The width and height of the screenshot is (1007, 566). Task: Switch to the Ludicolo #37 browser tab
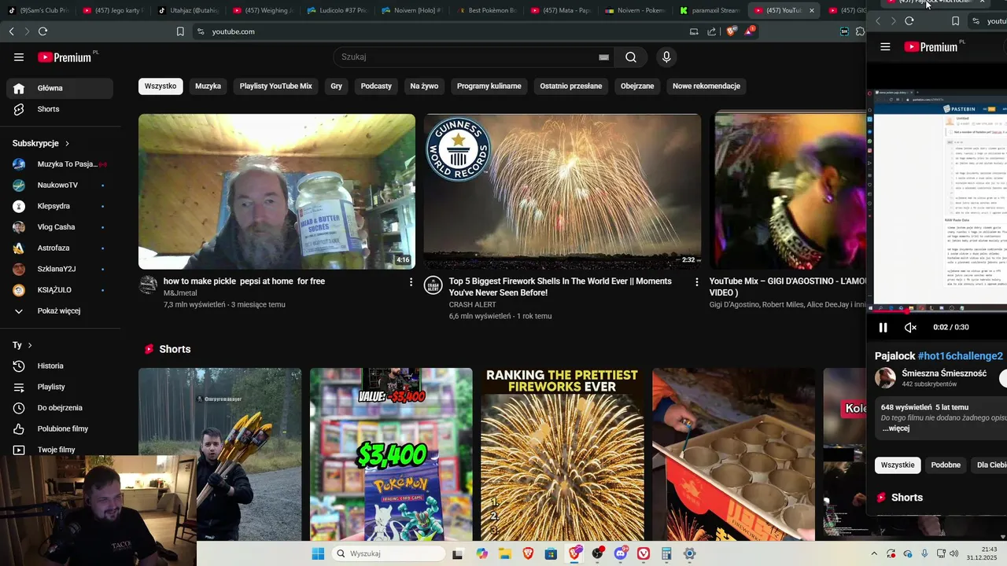tap(336, 10)
